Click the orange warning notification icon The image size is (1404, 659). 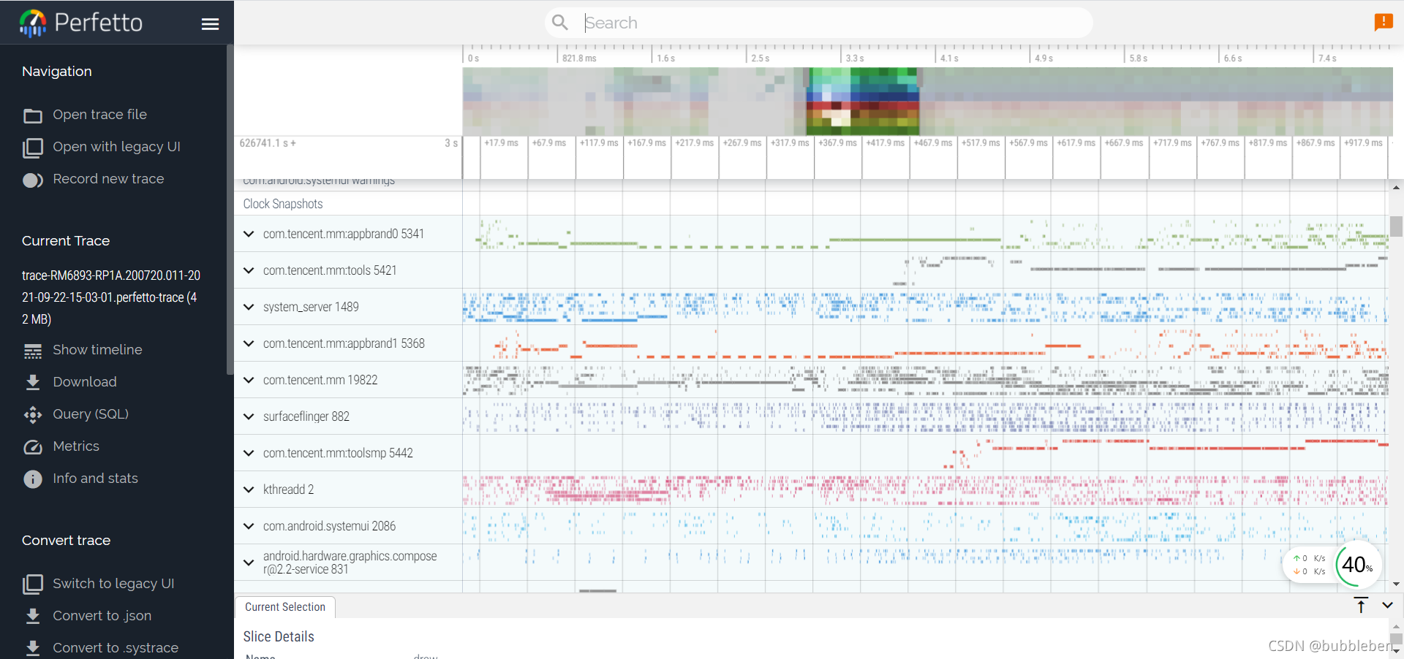point(1384,22)
